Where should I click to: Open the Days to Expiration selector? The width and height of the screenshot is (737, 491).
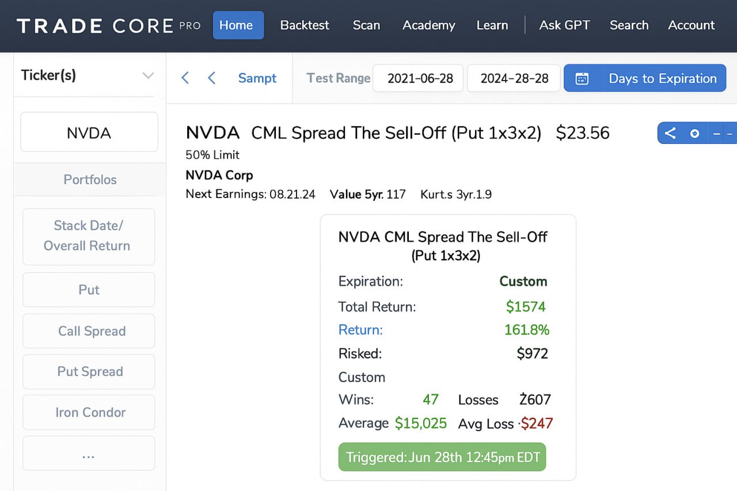662,78
